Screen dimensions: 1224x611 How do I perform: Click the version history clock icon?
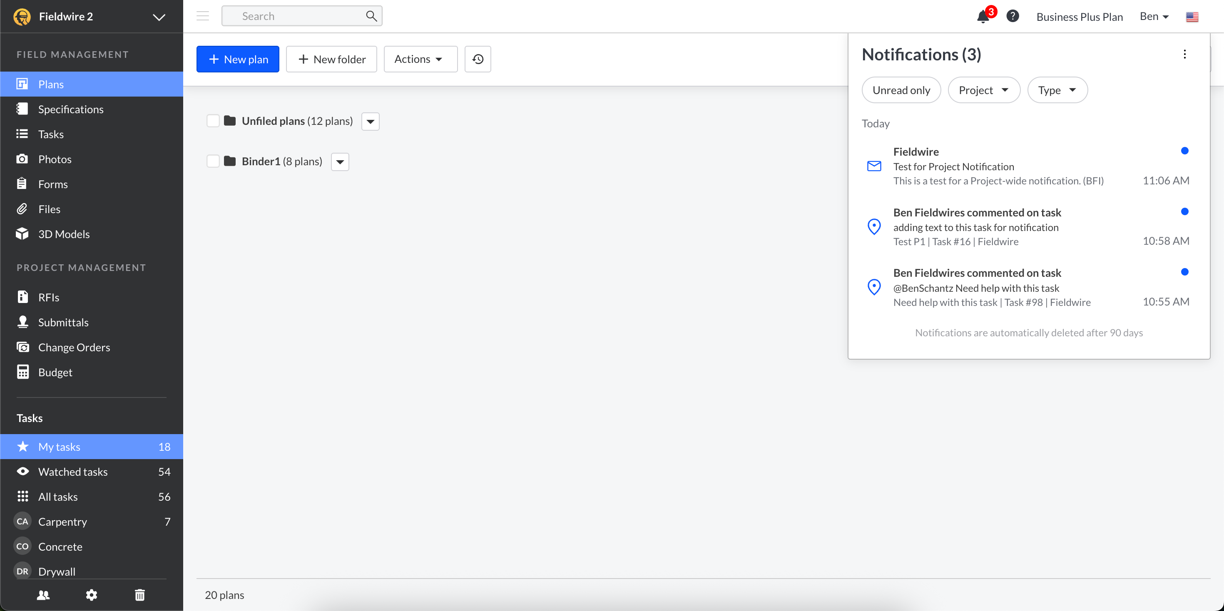pos(478,59)
